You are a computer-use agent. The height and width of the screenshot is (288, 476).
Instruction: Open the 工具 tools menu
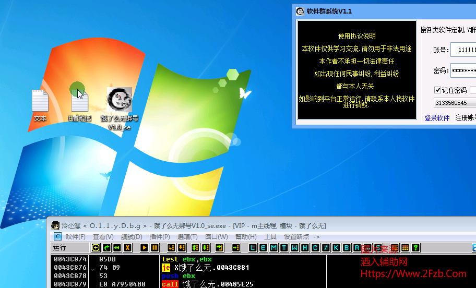(270, 237)
